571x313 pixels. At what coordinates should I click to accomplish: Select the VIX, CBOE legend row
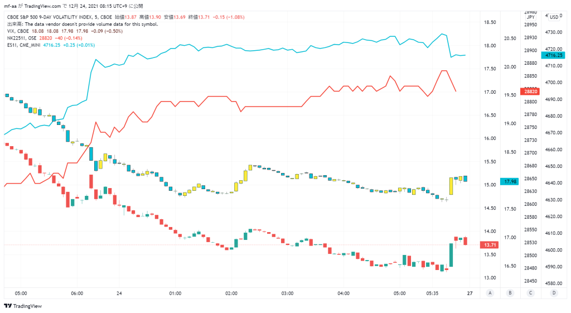tap(65, 31)
